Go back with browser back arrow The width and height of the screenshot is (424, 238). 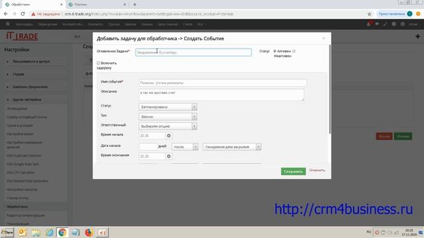tap(6, 14)
